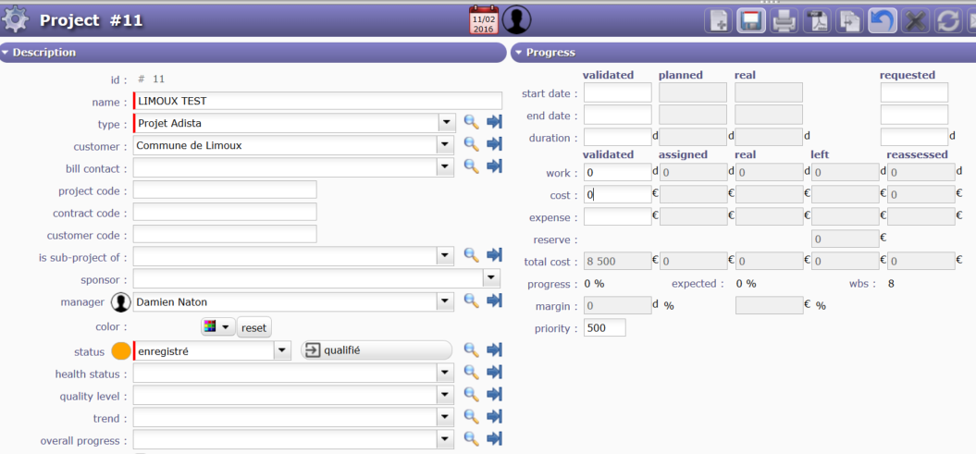Open the bill contact dropdown arrow
This screenshot has height=454, width=976.
pos(446,167)
